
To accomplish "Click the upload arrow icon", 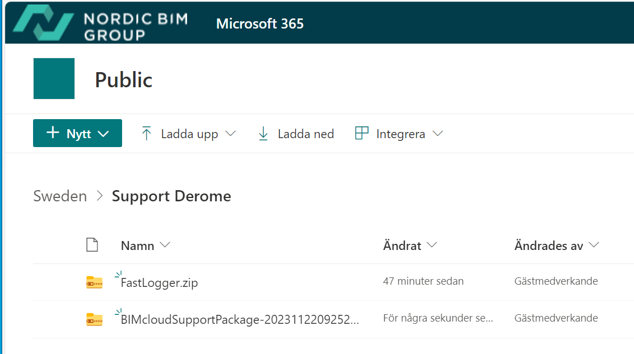I will coord(147,134).
